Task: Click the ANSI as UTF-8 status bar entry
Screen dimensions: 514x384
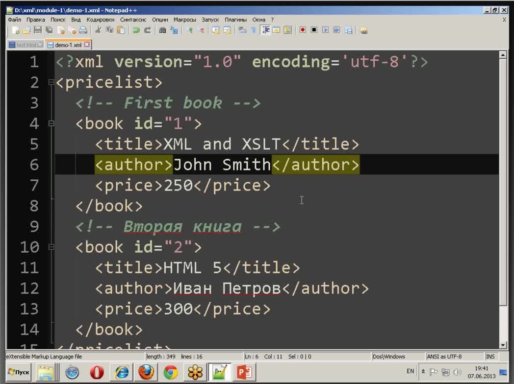Action: (x=444, y=357)
